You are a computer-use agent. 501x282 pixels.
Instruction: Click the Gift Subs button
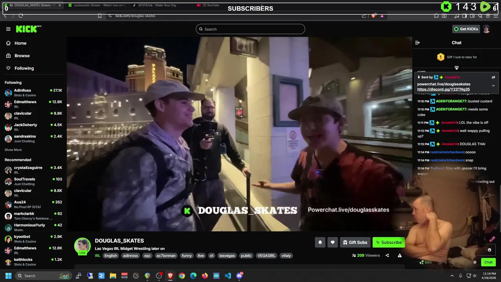(x=355, y=242)
